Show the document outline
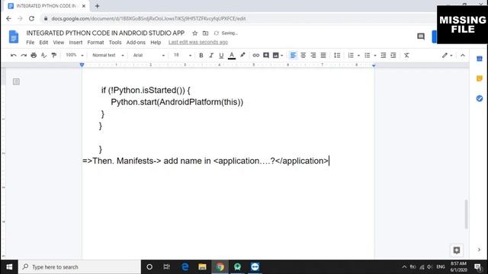The height and width of the screenshot is (274, 488). 16,81
